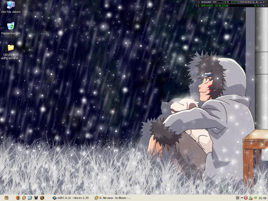This screenshot has height=201, width=268.
Task: Click the red circular tray icon
Action: tap(246, 198)
